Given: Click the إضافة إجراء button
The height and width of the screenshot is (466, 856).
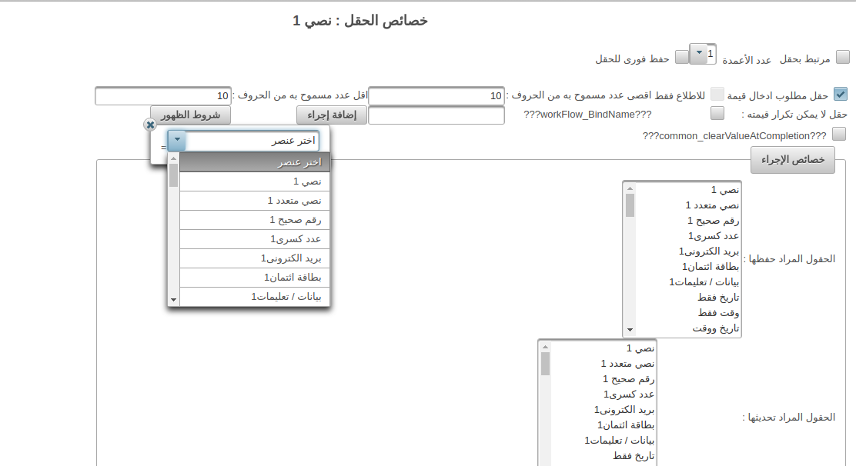Looking at the screenshot, I should click(332, 115).
